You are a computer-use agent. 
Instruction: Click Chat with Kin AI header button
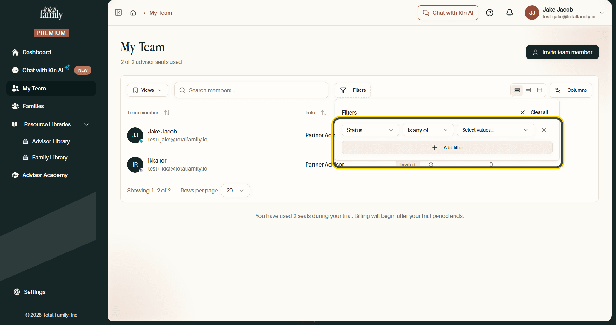(448, 13)
